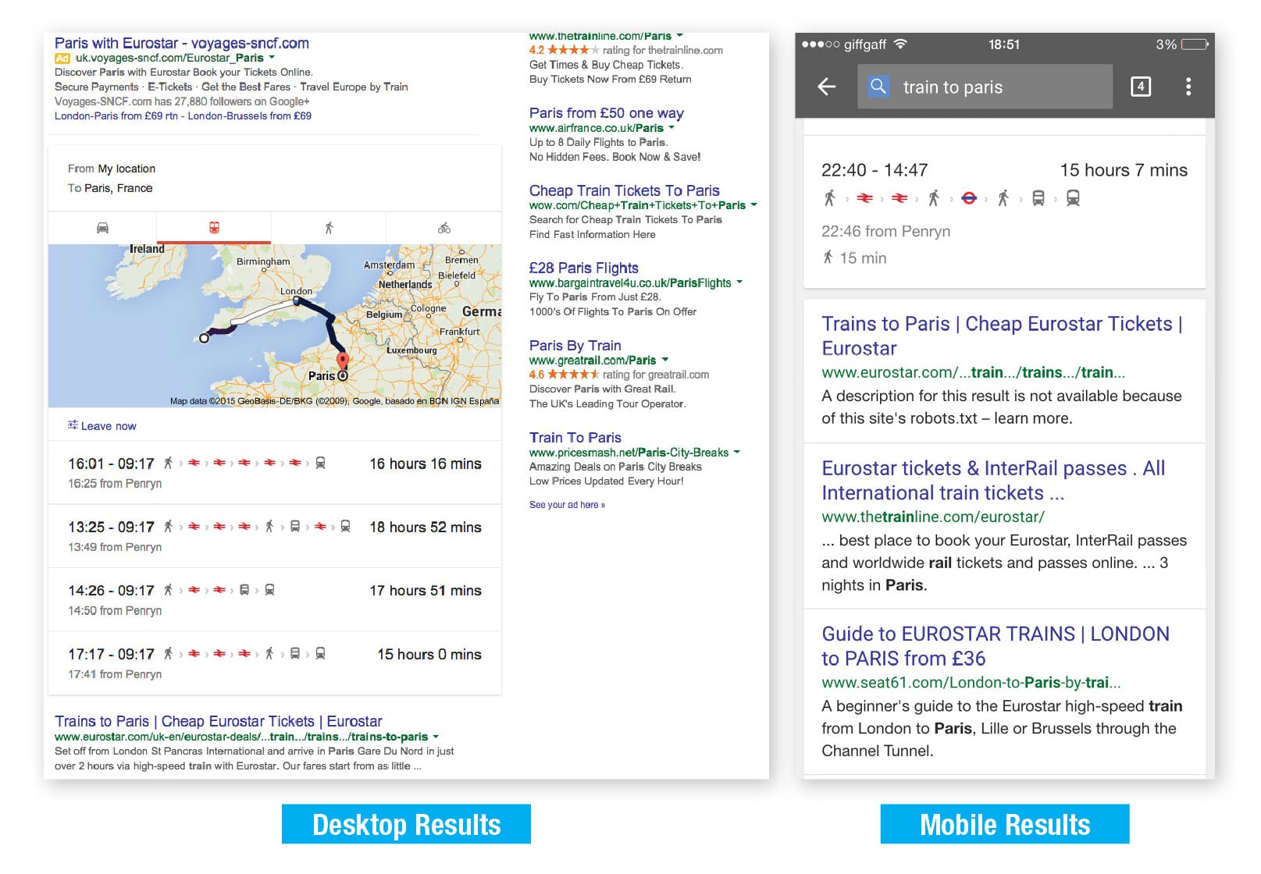
Task: Expand dropdown beside pricesmash.net Paris-City-Breaks URL
Action: tap(737, 453)
